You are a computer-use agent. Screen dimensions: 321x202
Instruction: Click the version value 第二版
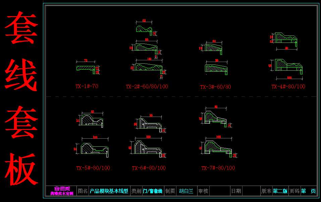pyautogui.click(x=280, y=191)
